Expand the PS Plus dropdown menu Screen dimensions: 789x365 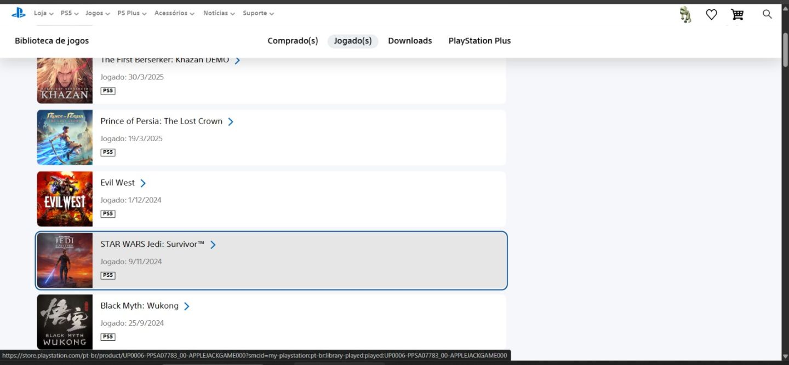coord(132,13)
